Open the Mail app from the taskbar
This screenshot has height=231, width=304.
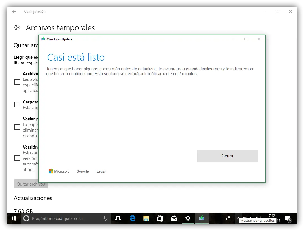pyautogui.click(x=174, y=218)
